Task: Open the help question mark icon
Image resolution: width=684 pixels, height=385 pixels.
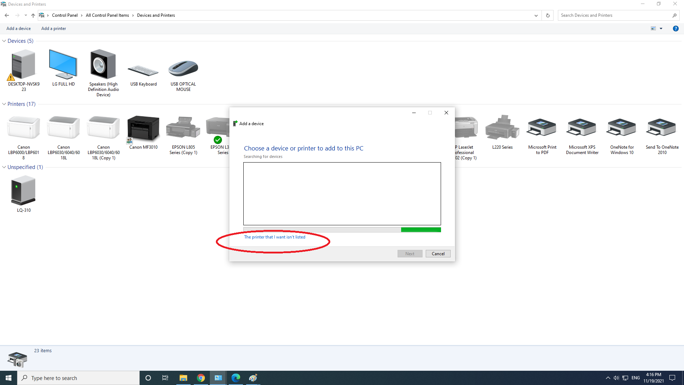Action: (675, 29)
